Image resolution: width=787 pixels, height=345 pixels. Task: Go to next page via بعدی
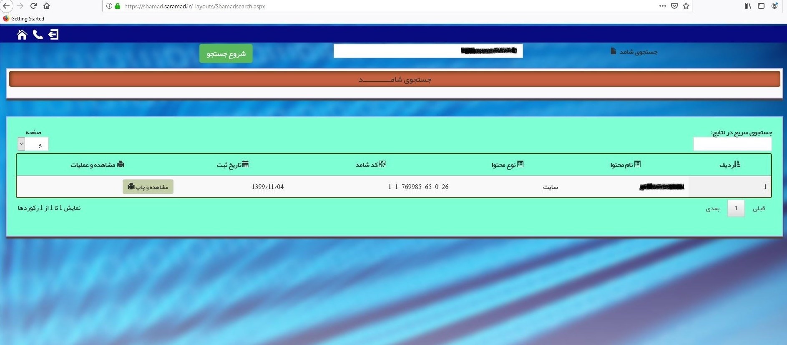tap(712, 208)
